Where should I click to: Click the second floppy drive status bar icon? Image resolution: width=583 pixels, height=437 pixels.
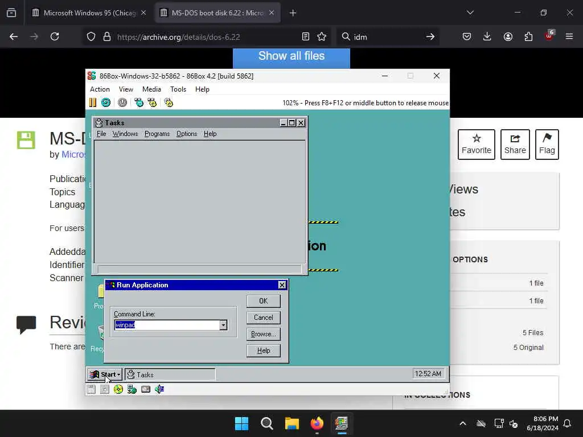pyautogui.click(x=105, y=389)
